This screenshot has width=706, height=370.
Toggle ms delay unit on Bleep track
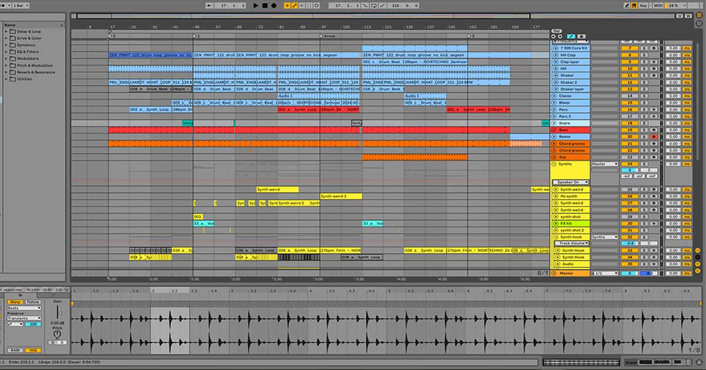(x=687, y=103)
